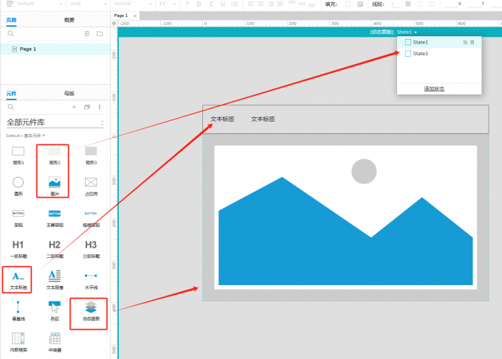Pick the 文本标签 text label widget
Screen dimensions: 502x359
point(18,277)
